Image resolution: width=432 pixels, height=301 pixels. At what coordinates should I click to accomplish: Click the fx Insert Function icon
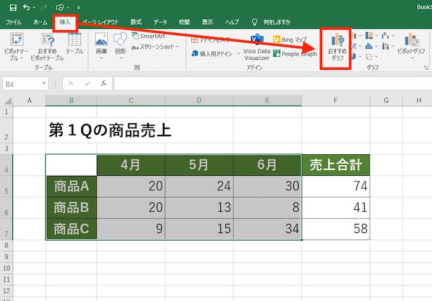[x=104, y=83]
